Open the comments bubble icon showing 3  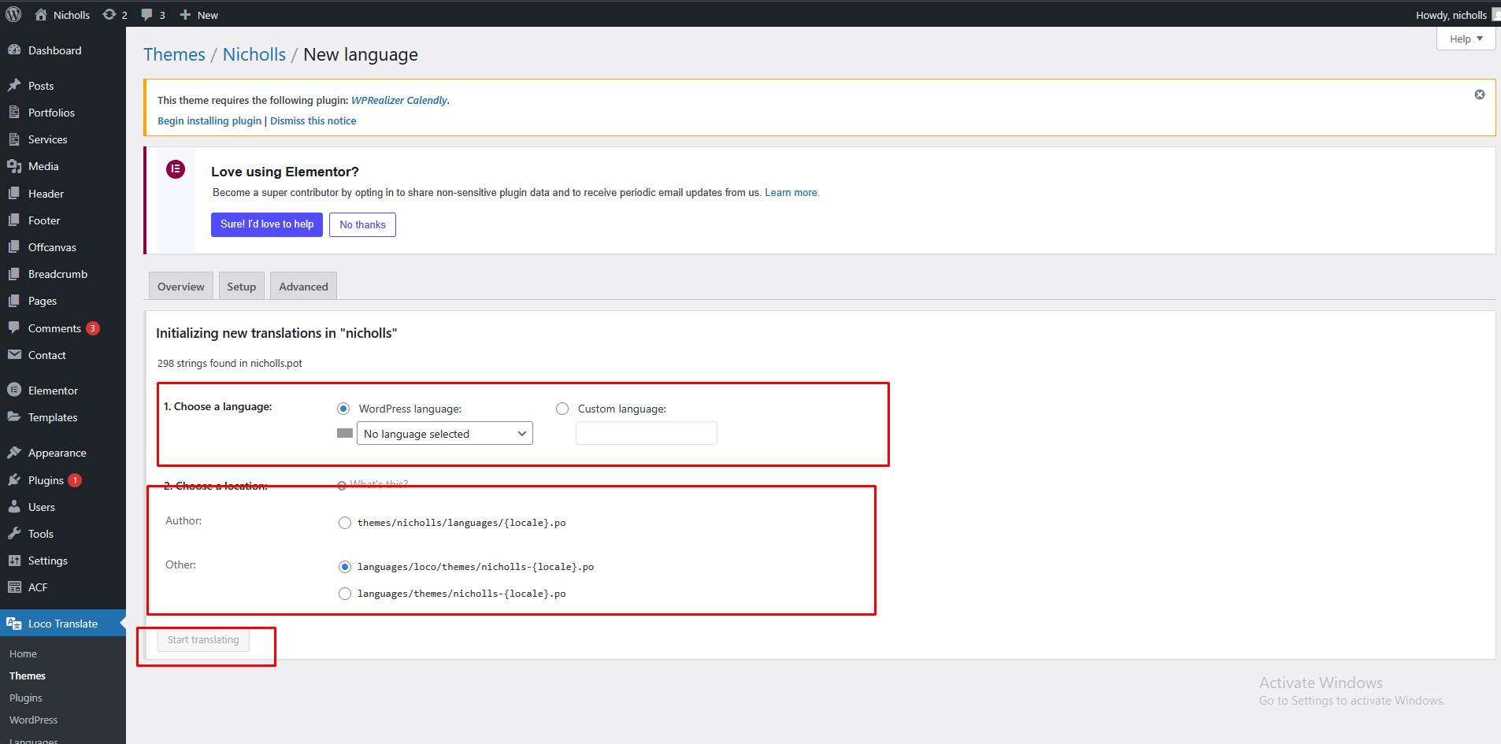click(x=146, y=14)
